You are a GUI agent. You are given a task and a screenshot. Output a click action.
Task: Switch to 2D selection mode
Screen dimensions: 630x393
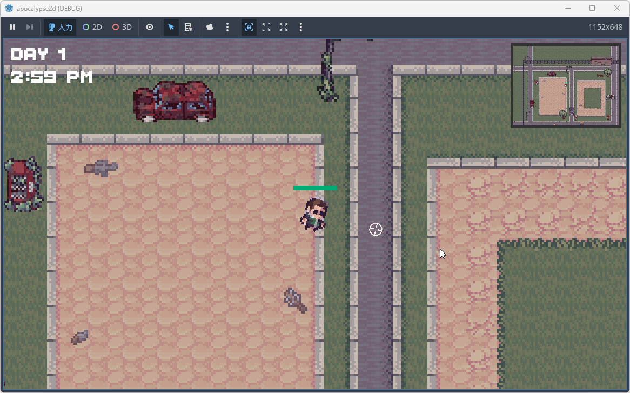click(x=92, y=27)
